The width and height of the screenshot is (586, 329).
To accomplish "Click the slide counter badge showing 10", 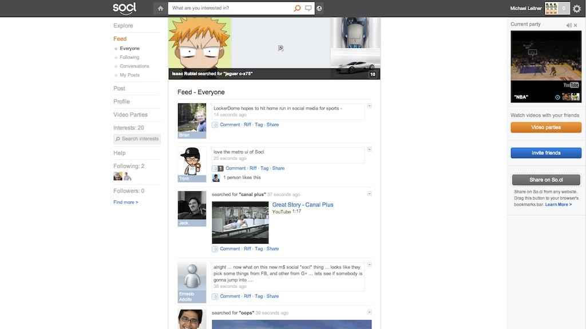I will [x=373, y=74].
